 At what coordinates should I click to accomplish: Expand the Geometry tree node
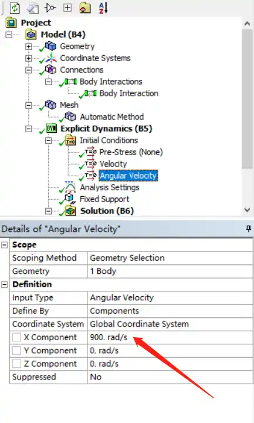tap(29, 46)
